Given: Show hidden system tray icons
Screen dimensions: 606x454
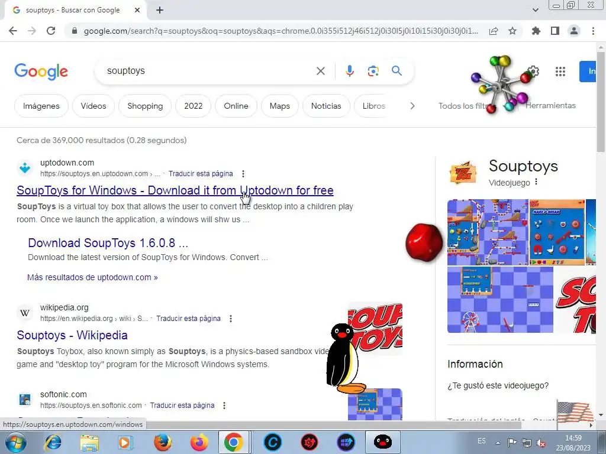Looking at the screenshot, I should pos(498,443).
